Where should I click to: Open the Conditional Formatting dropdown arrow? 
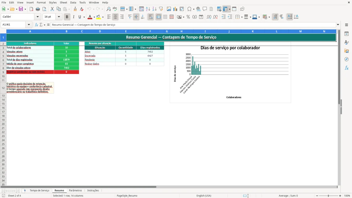click(x=269, y=17)
